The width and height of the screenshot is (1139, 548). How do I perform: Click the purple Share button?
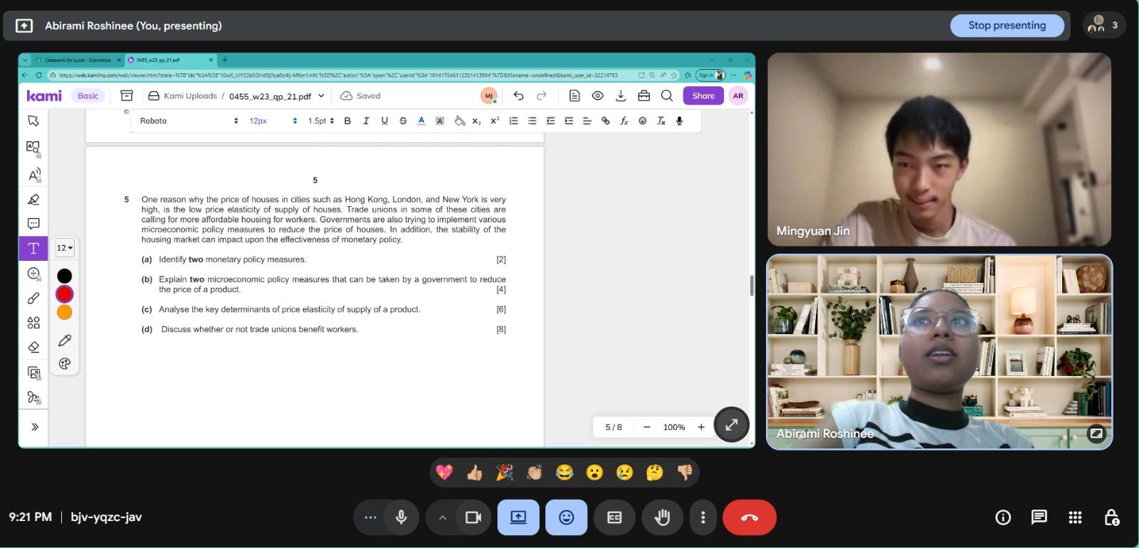tap(703, 96)
